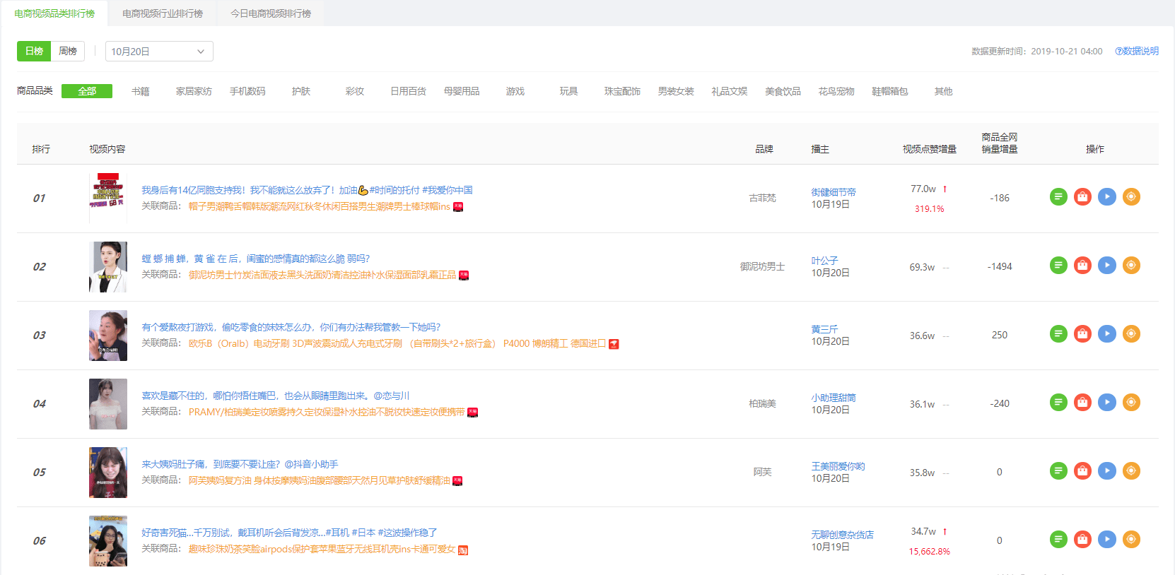Viewport: 1175px width, 575px height.
Task: Open Oral-B toothbrush related product link
Action: coord(397,344)
